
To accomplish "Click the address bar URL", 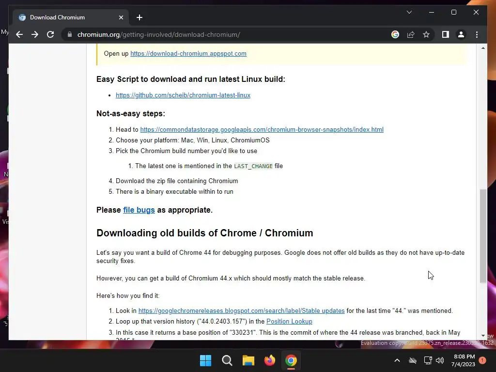I will (158, 34).
